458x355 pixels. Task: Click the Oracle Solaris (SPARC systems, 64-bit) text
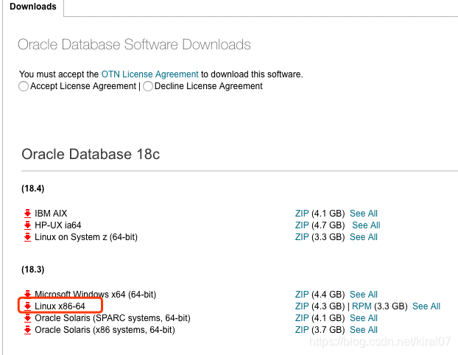coord(113,318)
